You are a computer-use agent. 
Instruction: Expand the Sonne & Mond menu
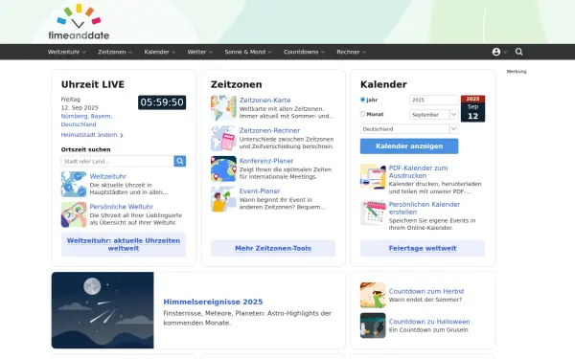coord(248,52)
